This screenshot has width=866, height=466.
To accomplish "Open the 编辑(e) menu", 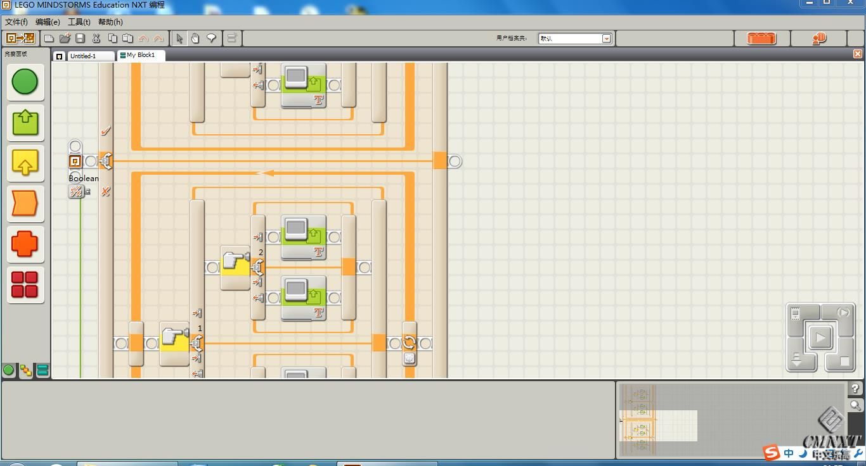I will tap(48, 22).
